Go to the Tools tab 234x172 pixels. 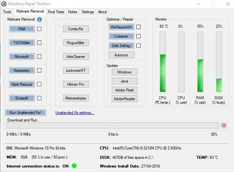7,12
